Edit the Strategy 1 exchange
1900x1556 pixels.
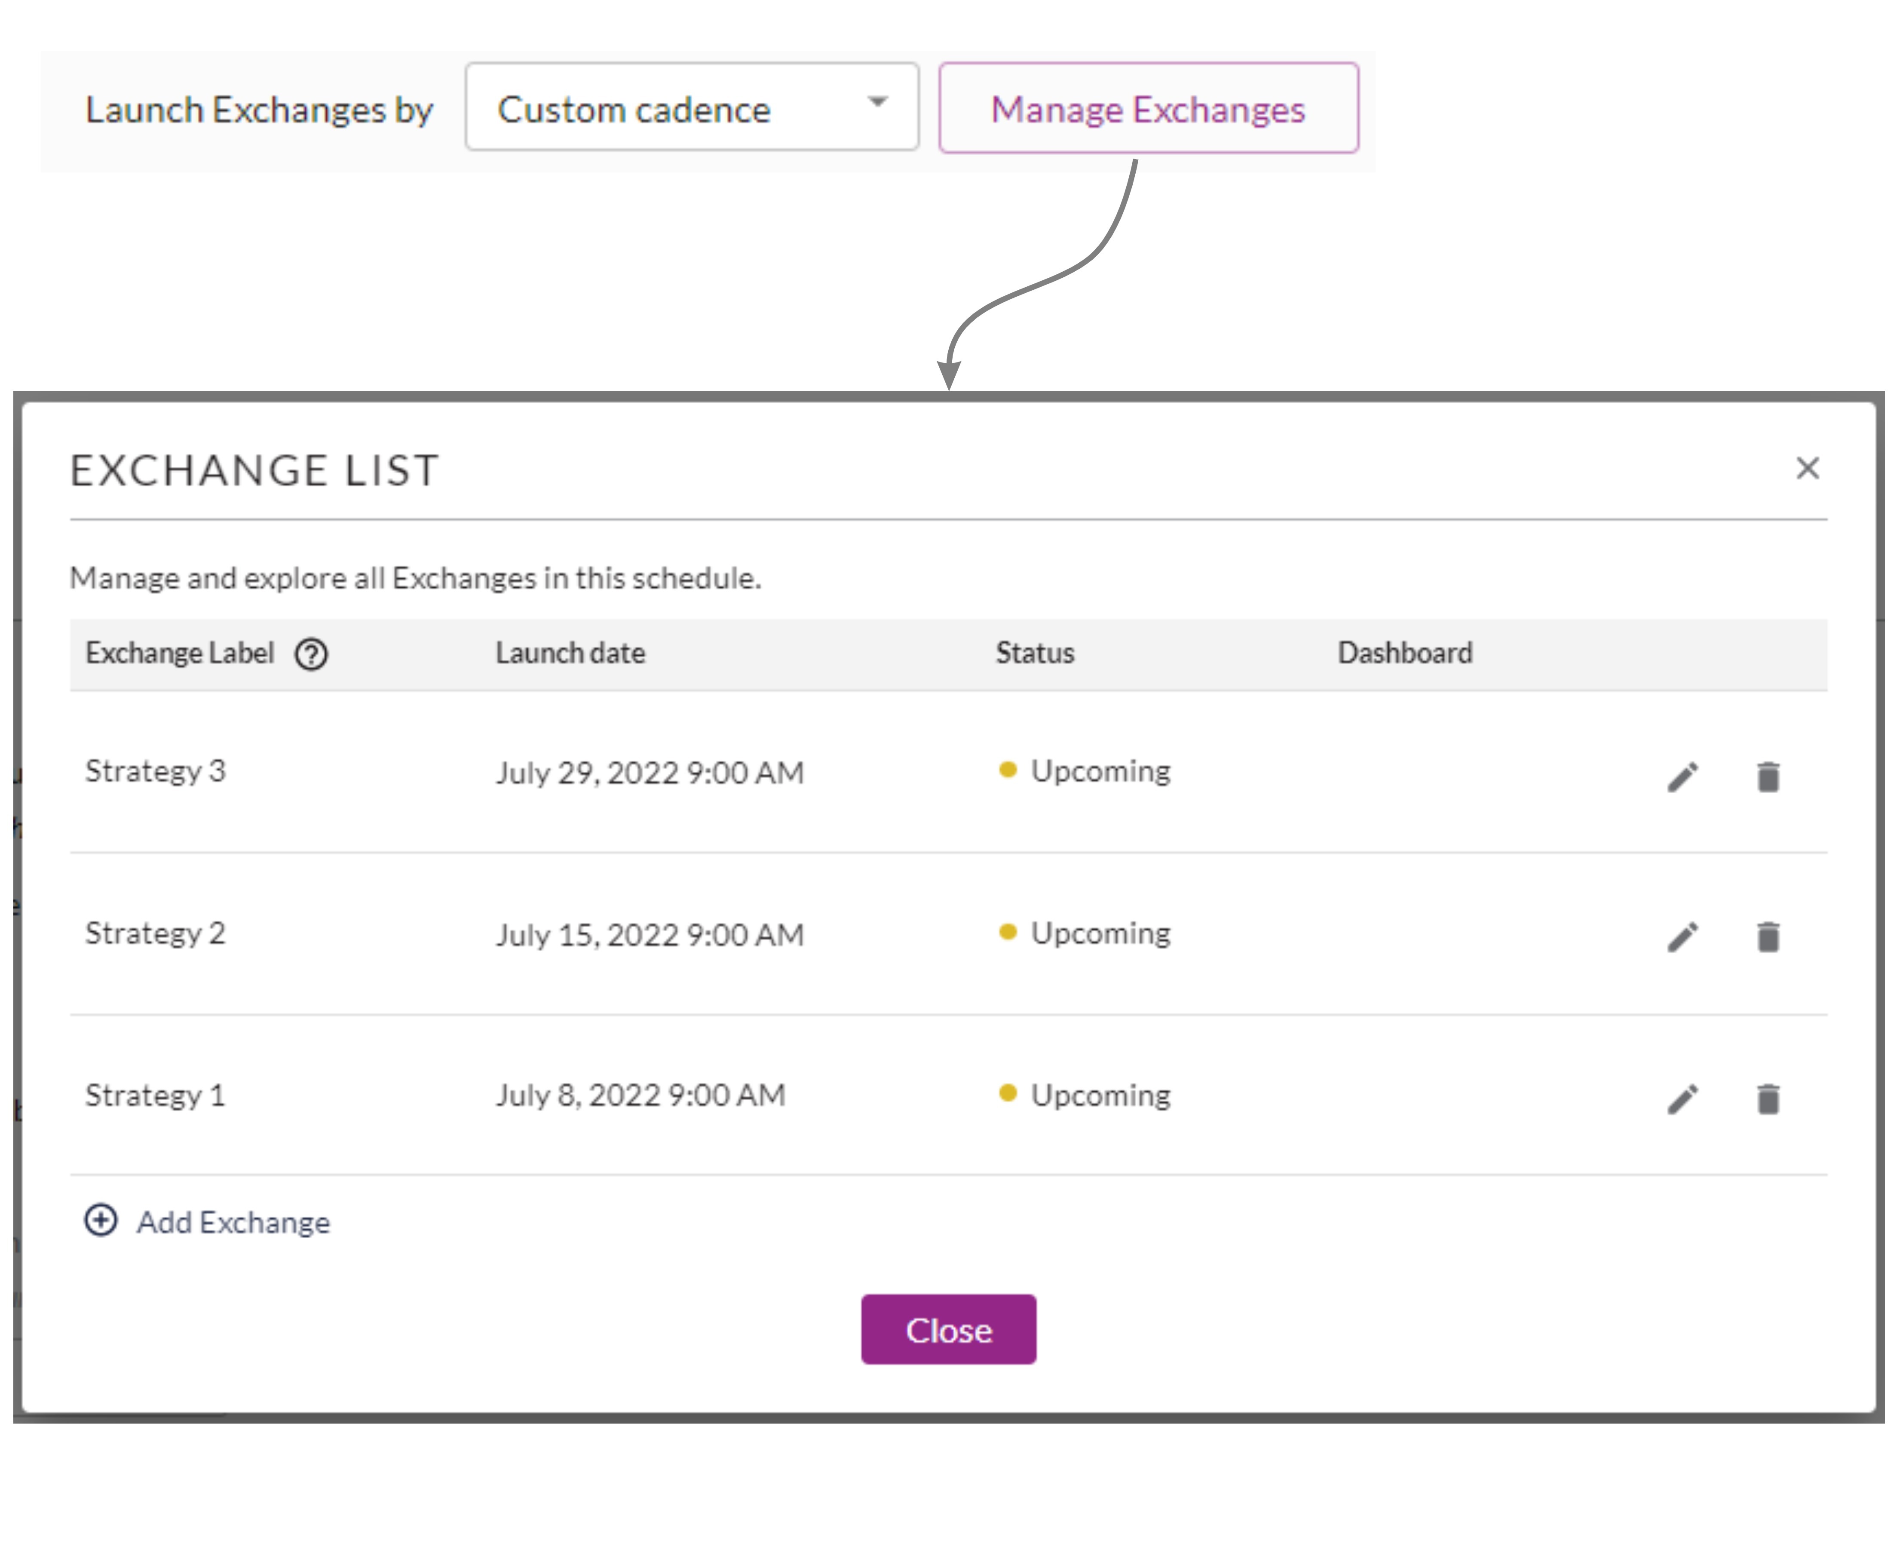pos(1682,1099)
